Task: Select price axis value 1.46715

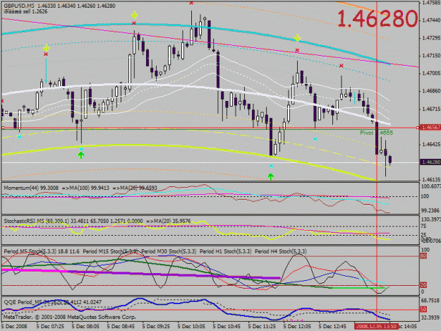Action: (431, 109)
